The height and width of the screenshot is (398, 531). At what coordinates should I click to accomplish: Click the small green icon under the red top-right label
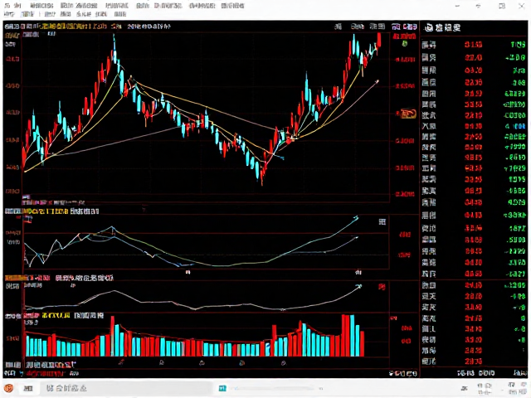click(x=405, y=44)
